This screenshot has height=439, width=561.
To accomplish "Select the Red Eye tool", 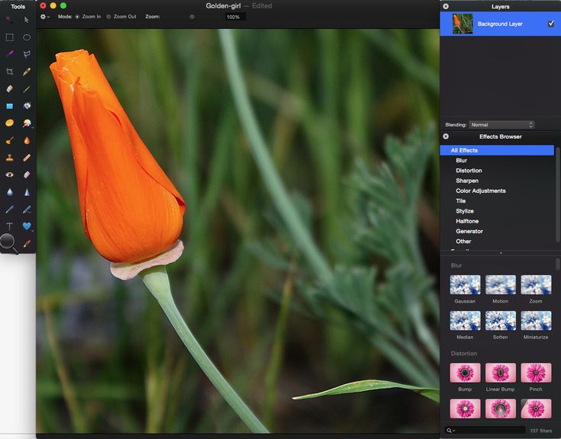I will 9,175.
